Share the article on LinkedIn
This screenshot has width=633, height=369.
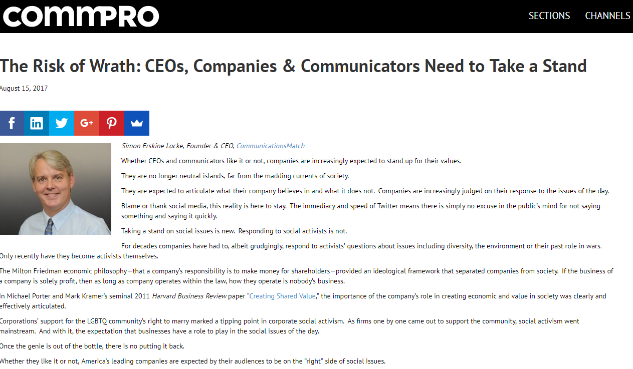coord(37,123)
